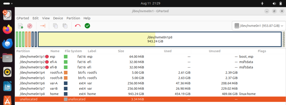This screenshot has width=286, height=105.
Task: Open LibreOffice Writer from the dock
Action: point(8,86)
